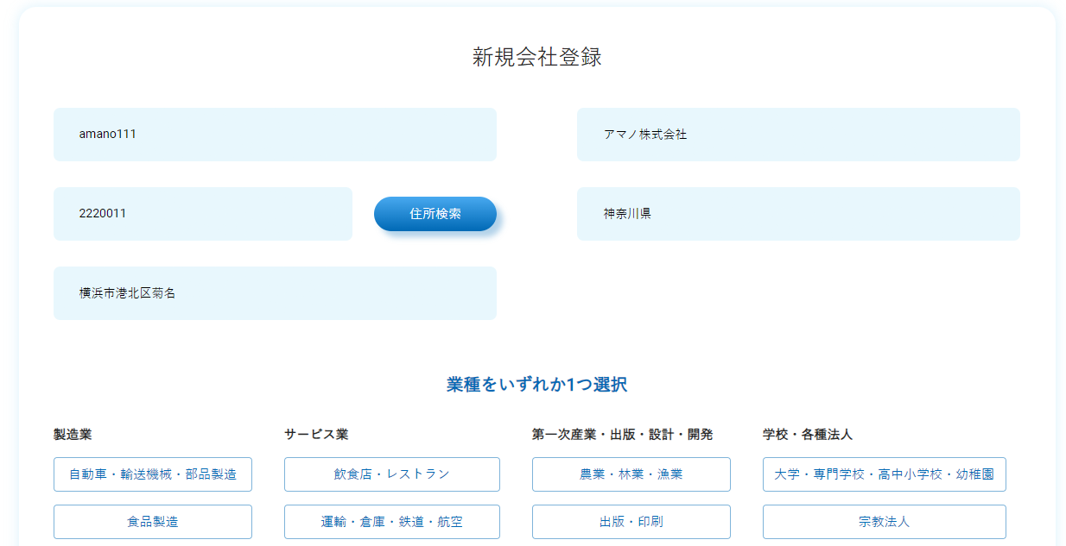The height and width of the screenshot is (546, 1066).
Task: Click the 学校・各種法人 category heading
Action: pyautogui.click(x=808, y=434)
